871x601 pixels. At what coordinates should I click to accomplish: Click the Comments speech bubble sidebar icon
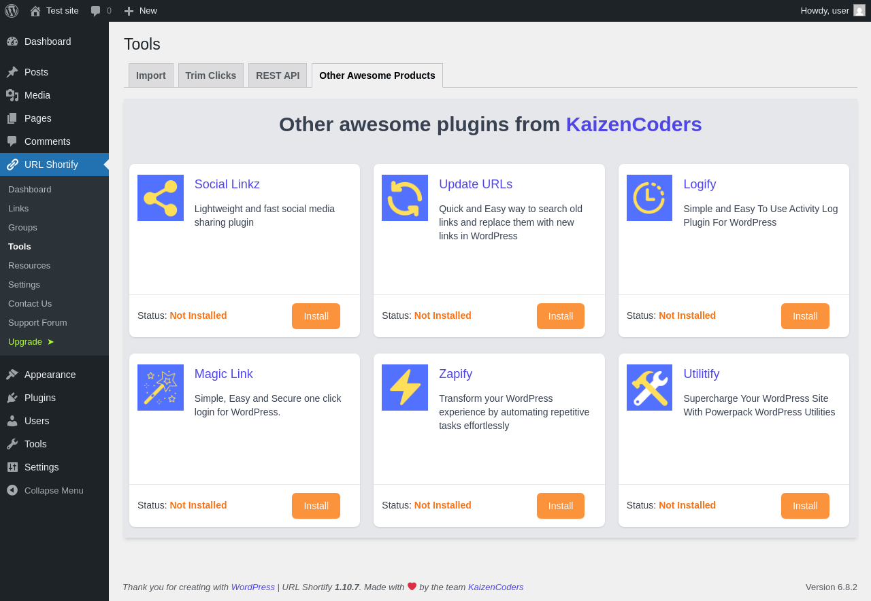[12, 141]
